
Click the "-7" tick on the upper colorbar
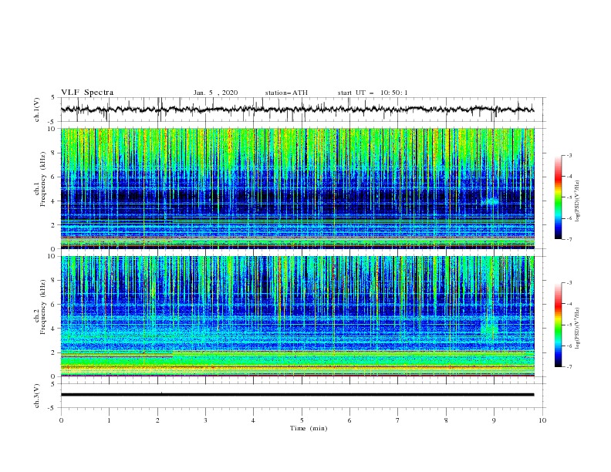coord(569,239)
